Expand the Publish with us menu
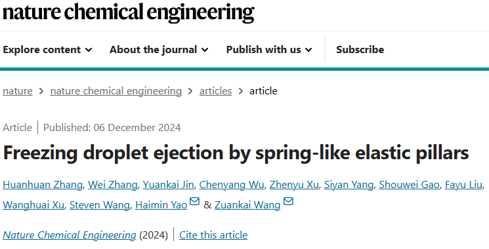 [269, 50]
